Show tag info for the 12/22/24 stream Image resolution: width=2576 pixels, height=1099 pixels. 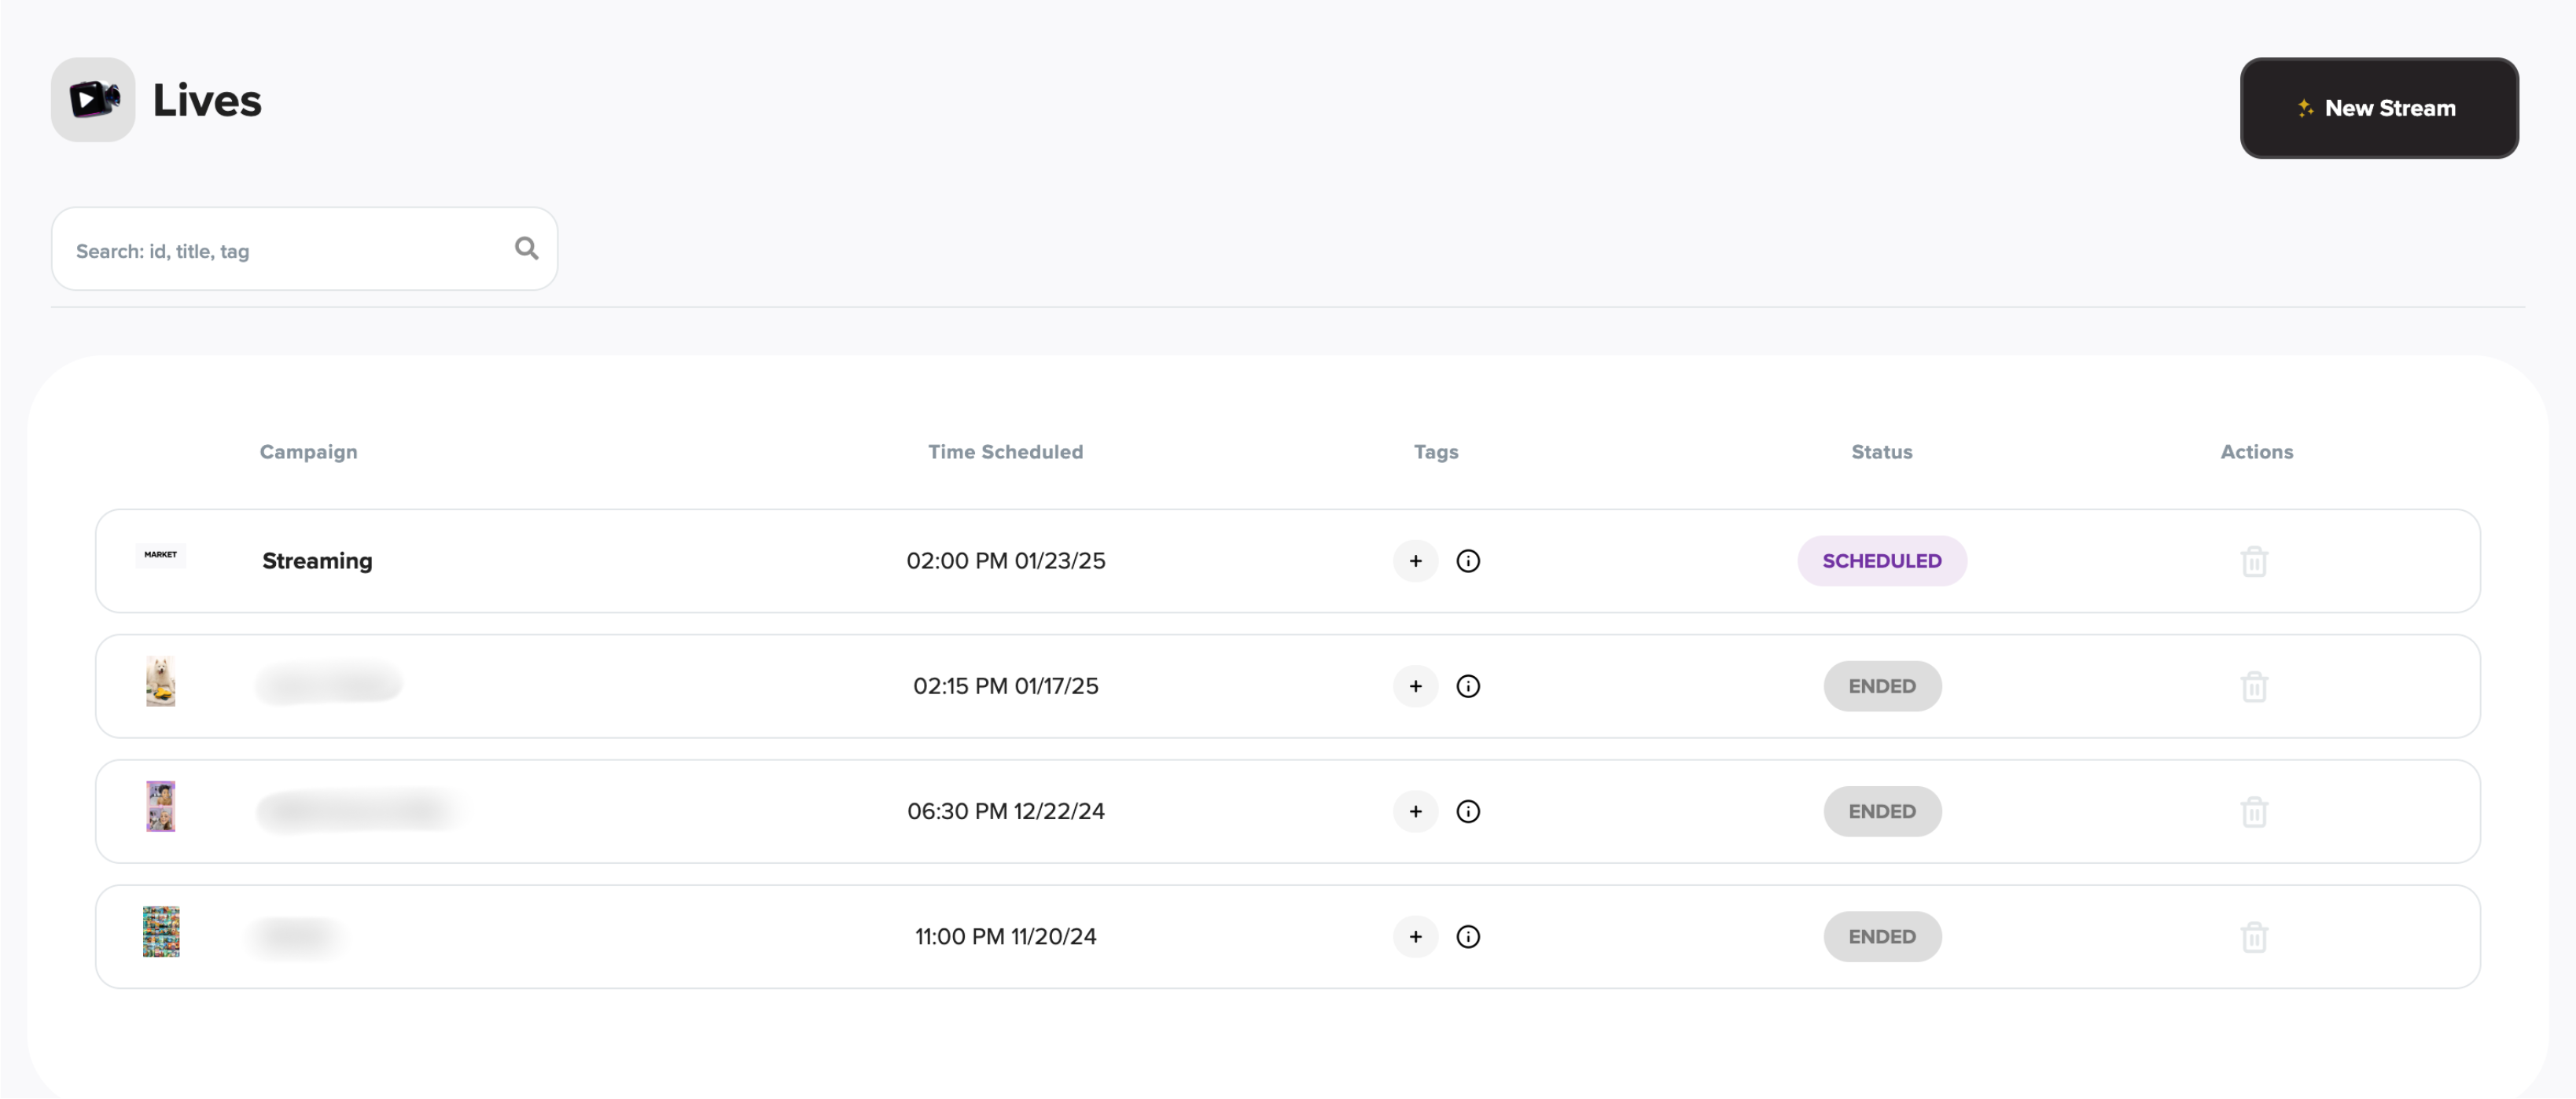click(1467, 811)
